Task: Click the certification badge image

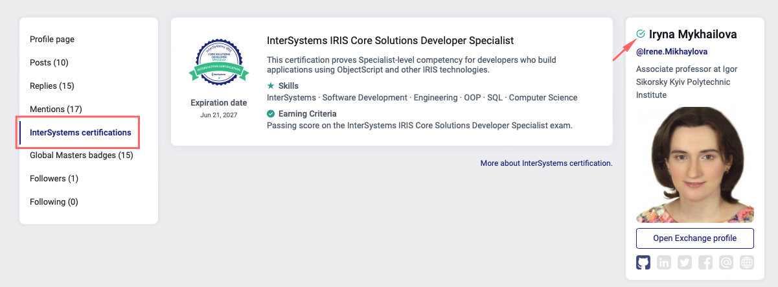Action: (218, 62)
